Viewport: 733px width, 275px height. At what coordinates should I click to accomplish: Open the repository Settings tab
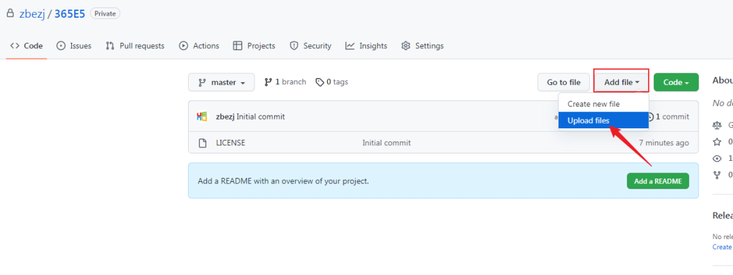click(423, 46)
